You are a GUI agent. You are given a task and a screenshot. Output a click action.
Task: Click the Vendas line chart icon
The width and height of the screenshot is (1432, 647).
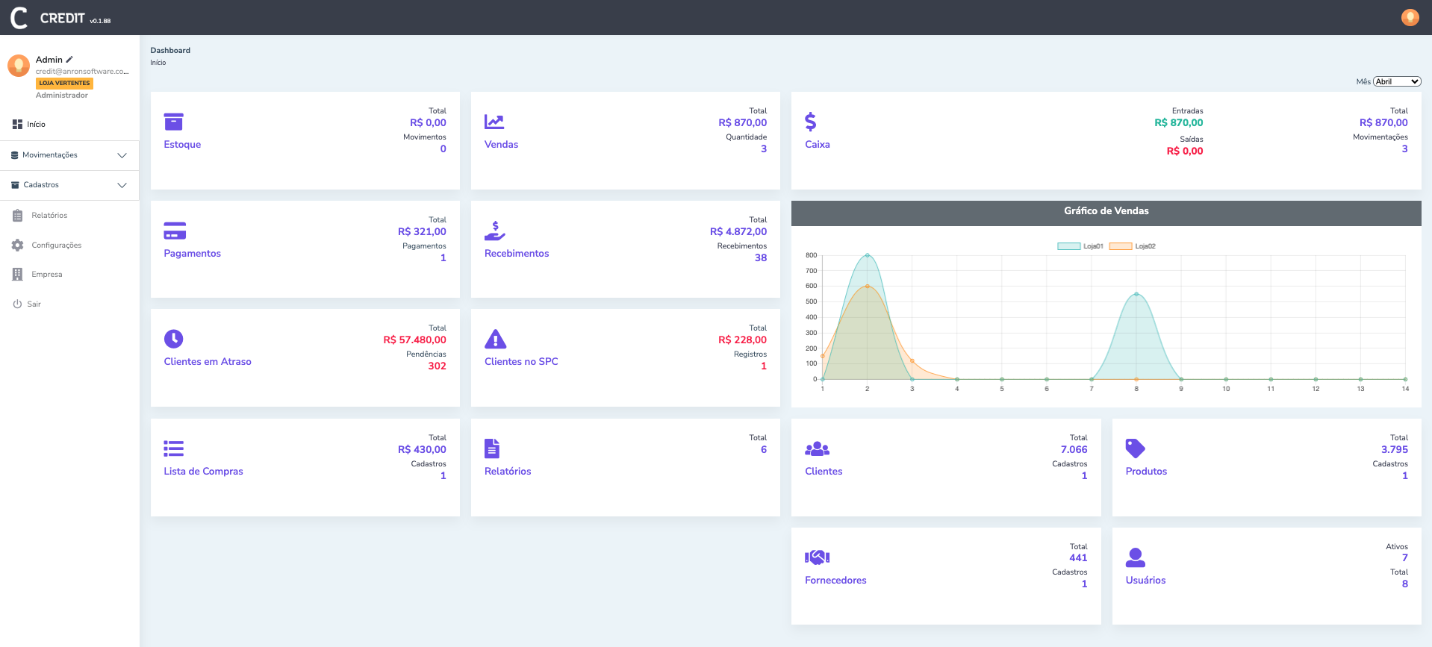494,122
